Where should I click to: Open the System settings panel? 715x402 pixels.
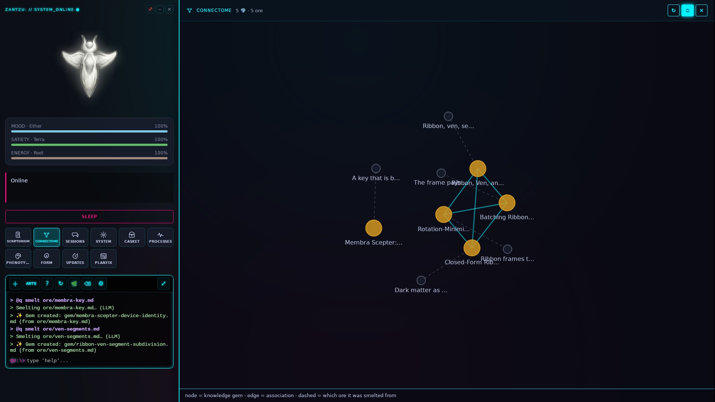click(x=104, y=237)
